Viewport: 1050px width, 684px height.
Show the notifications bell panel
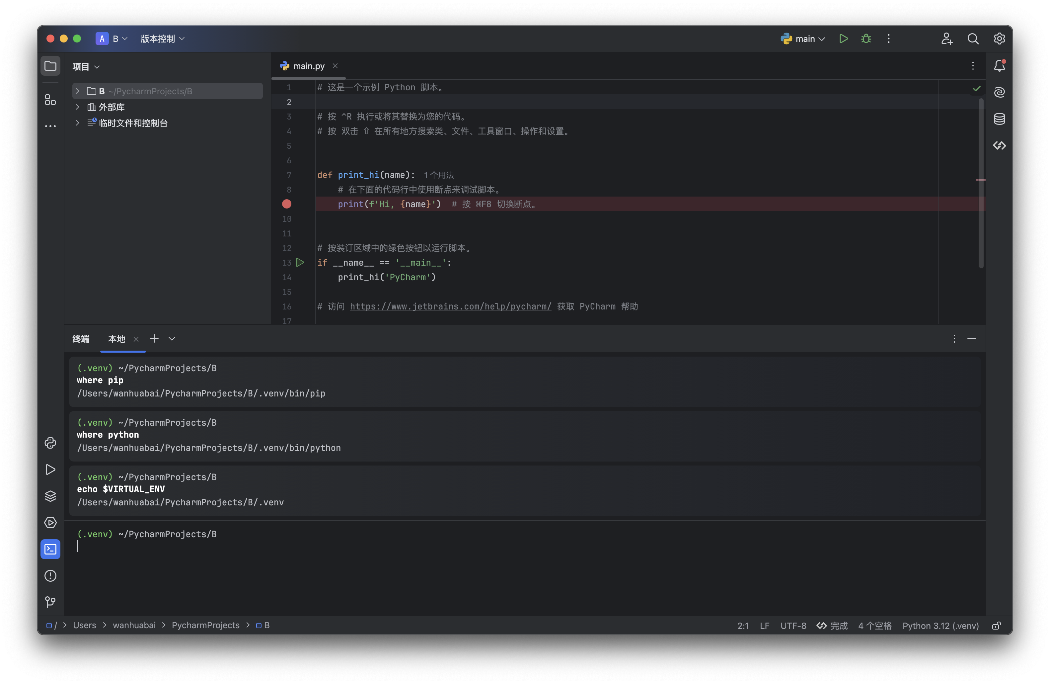click(999, 66)
